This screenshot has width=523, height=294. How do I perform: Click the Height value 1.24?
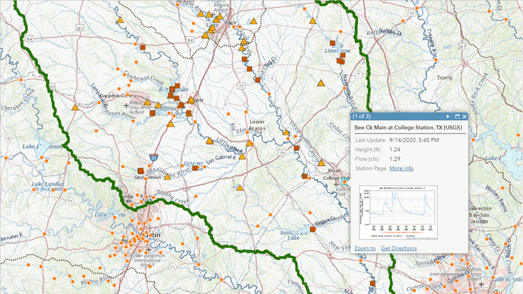click(x=395, y=149)
